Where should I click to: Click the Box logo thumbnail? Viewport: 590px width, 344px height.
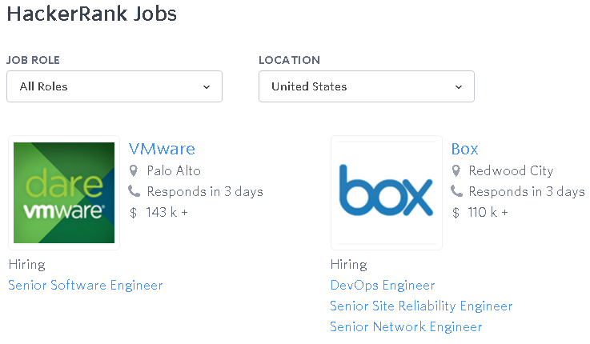point(387,193)
